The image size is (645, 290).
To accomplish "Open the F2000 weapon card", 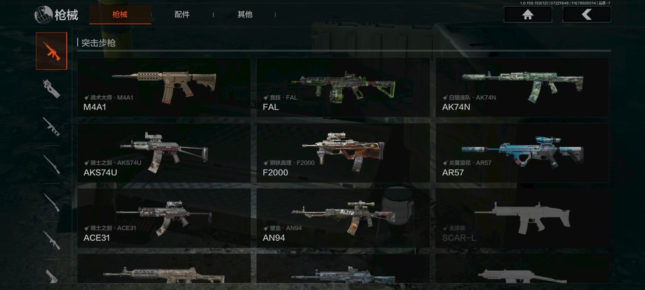I will (343, 153).
